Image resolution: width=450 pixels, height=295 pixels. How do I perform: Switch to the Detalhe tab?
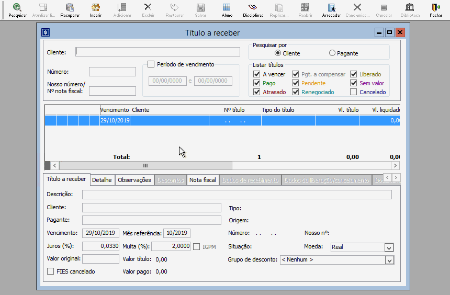(x=102, y=180)
